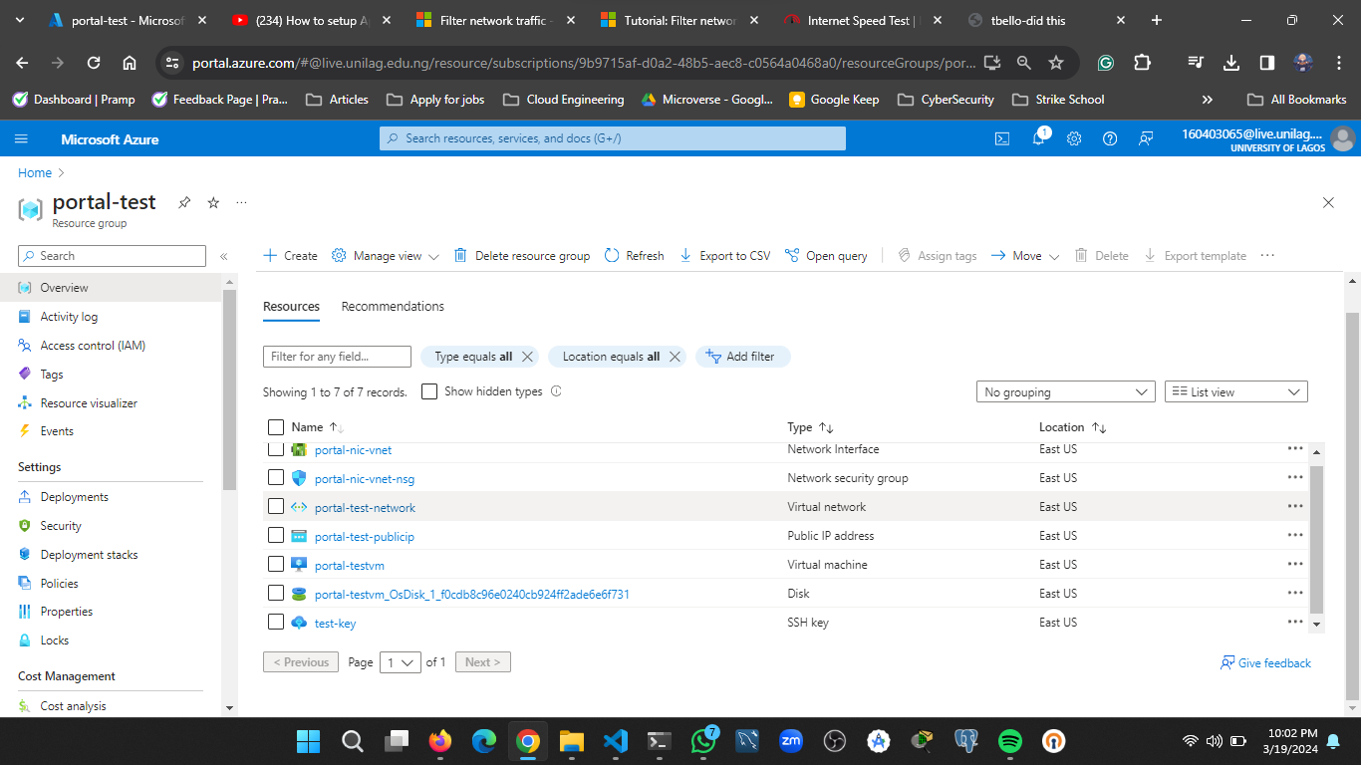Select the portal-test-publicip row checkbox
1361x765 pixels.
pos(276,535)
